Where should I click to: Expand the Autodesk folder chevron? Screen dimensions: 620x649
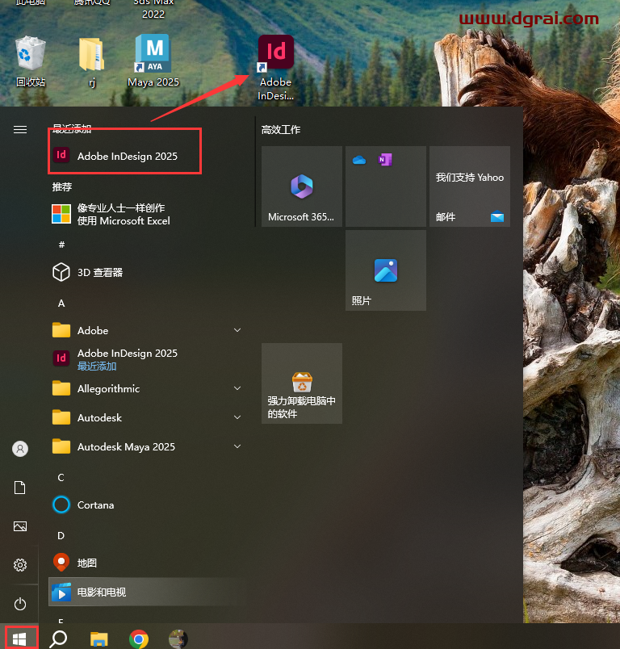click(x=237, y=417)
